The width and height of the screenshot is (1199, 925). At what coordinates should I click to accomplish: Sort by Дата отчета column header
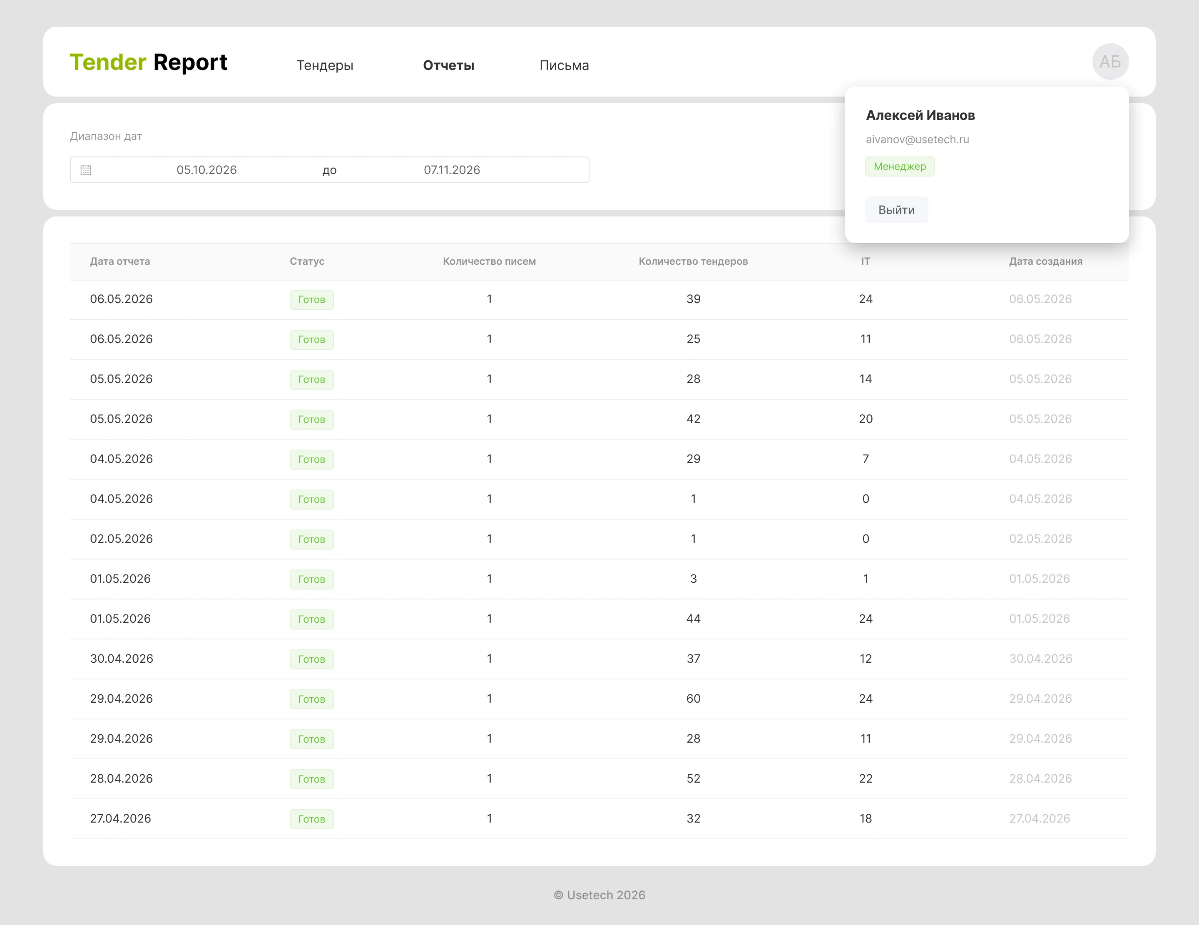(119, 261)
